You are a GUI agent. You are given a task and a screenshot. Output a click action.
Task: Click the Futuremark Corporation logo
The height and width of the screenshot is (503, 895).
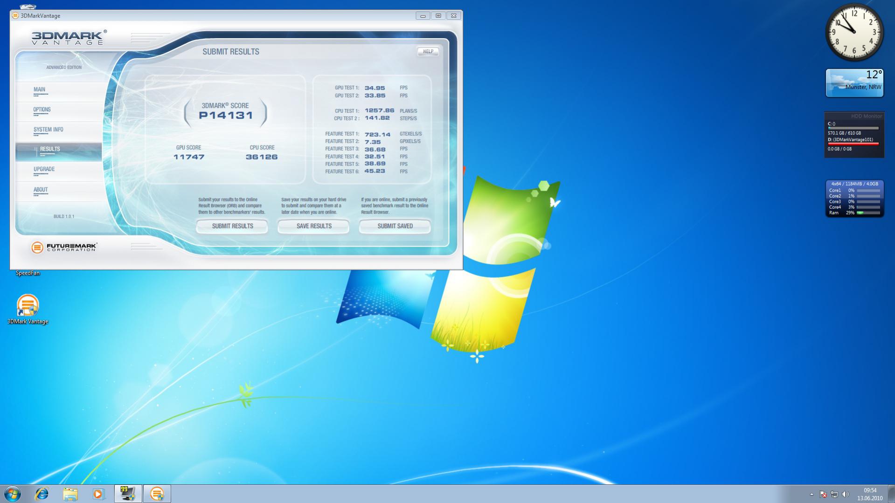[x=64, y=247]
